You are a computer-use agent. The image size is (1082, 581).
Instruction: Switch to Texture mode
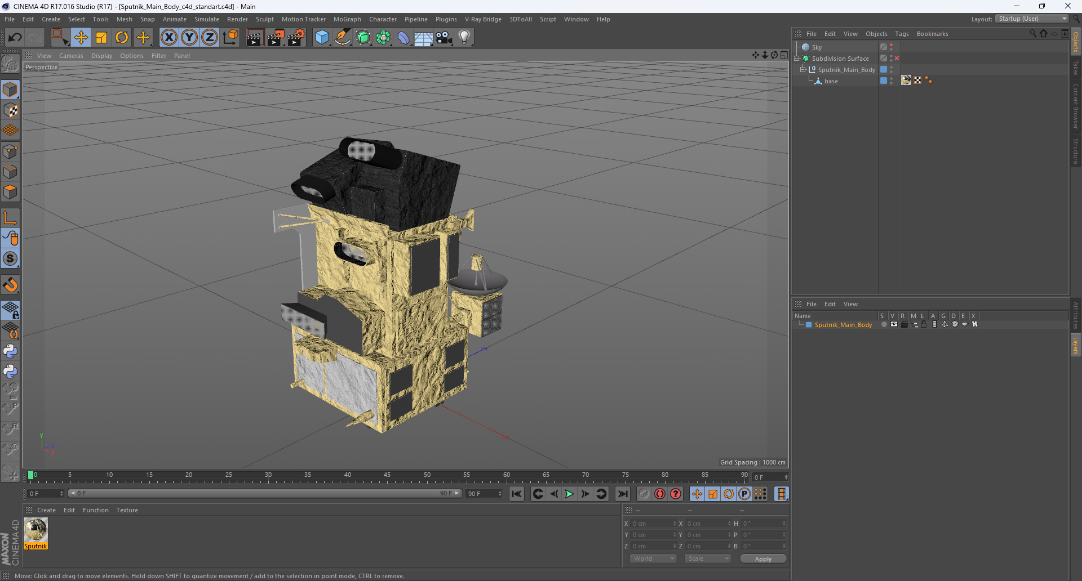pos(10,110)
